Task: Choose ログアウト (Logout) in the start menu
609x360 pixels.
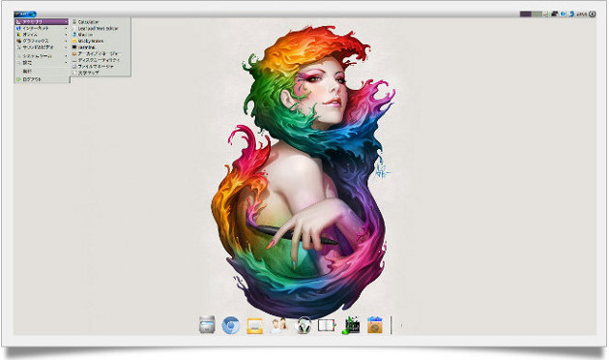Action: click(42, 79)
